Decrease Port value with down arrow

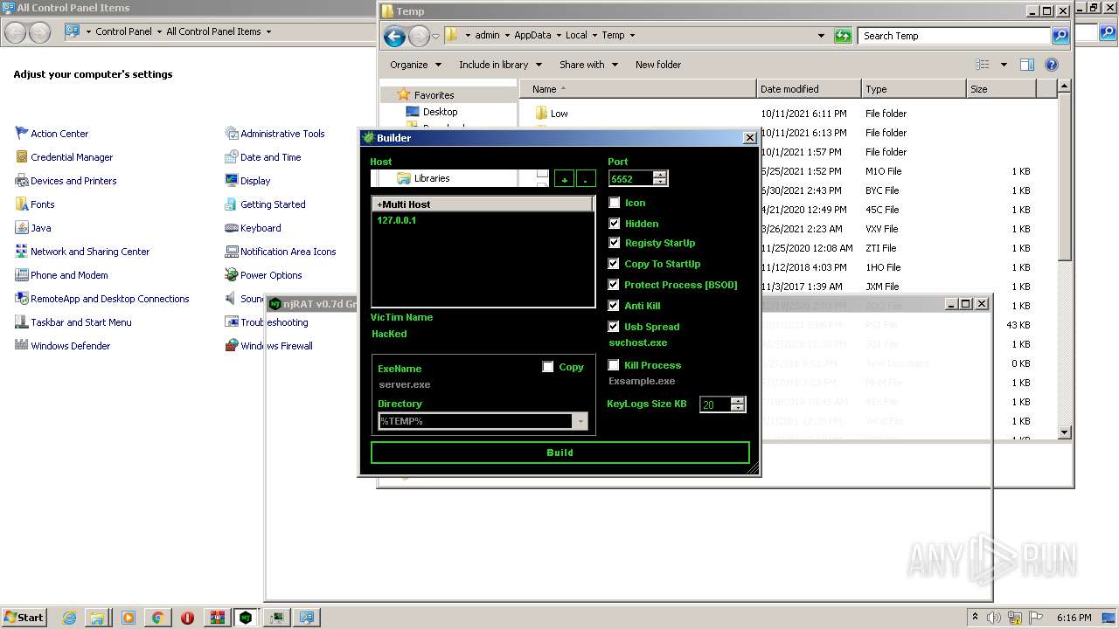click(x=660, y=182)
